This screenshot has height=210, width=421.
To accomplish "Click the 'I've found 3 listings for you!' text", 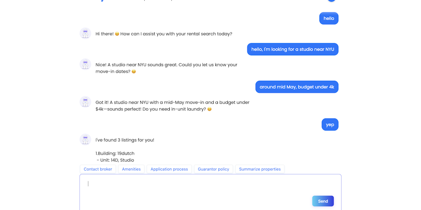I will pyautogui.click(x=125, y=140).
